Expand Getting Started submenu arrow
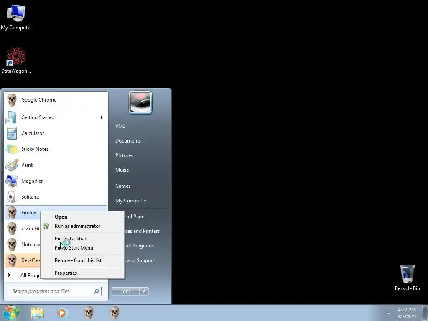This screenshot has width=428, height=321. pos(102,117)
